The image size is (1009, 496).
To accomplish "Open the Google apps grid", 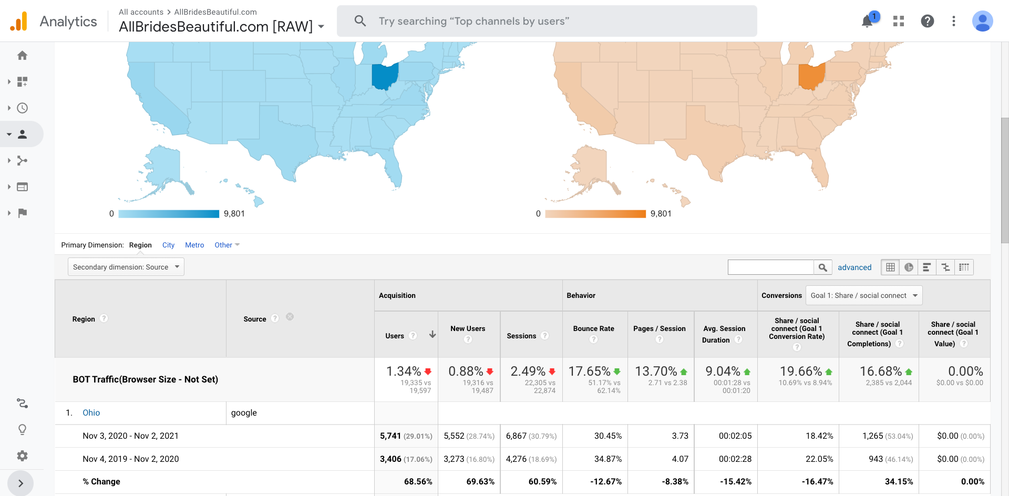I will 899,21.
